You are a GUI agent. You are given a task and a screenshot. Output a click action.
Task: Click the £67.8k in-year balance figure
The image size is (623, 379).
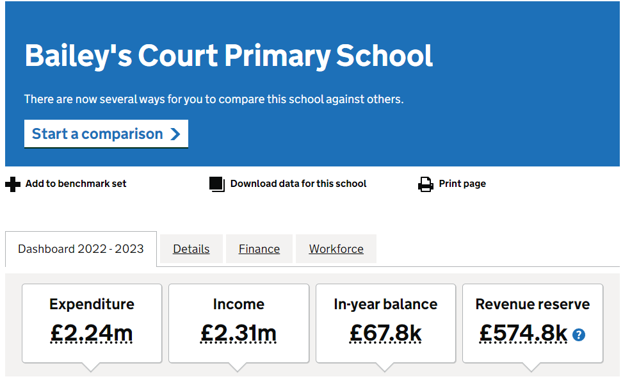pos(385,334)
